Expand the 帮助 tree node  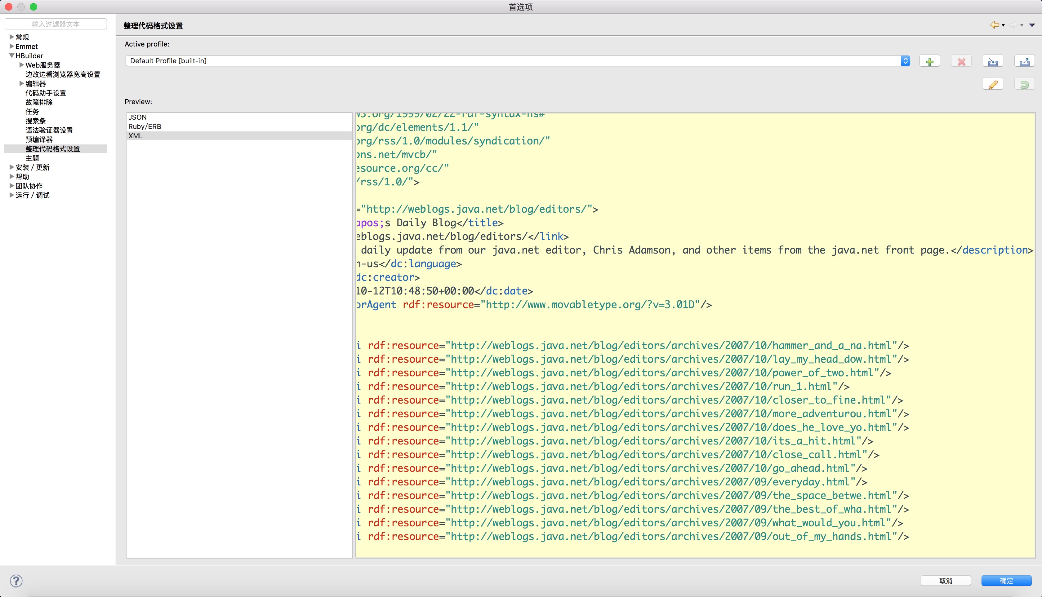point(11,177)
